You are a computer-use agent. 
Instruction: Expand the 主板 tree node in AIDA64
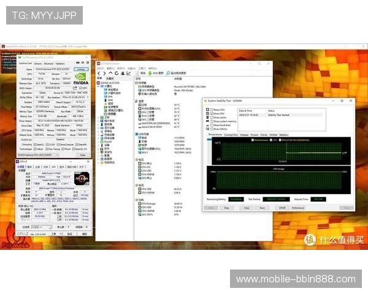(x=98, y=118)
